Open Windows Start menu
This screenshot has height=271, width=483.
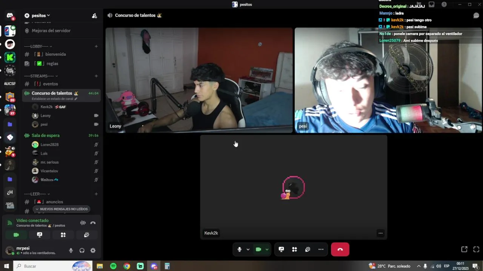[6, 266]
